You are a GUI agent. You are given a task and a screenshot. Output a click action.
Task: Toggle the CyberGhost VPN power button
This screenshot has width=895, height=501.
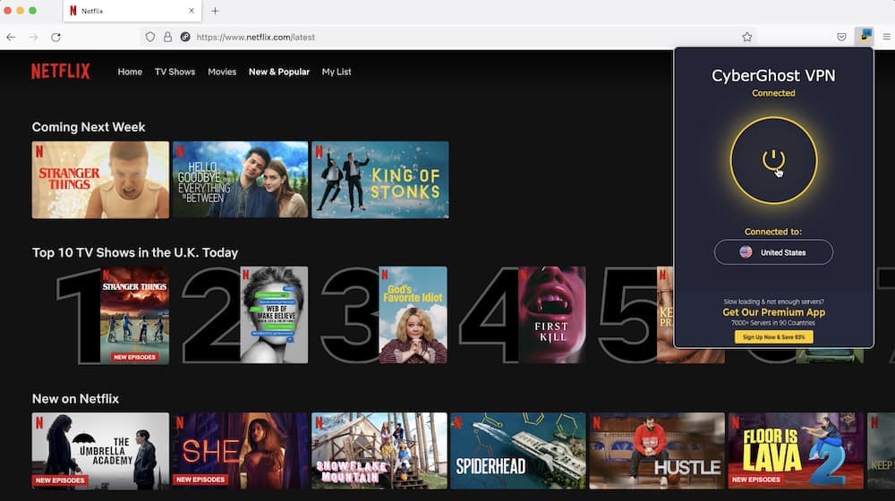[x=773, y=160]
